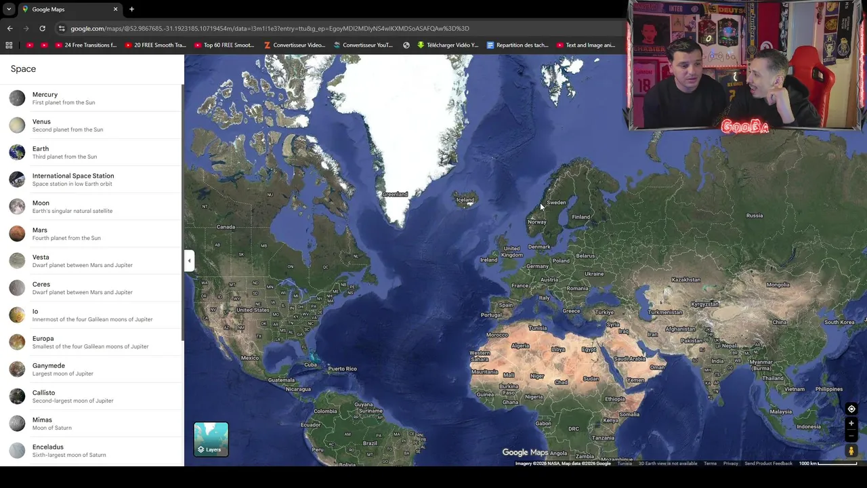
Task: Click the Greenland label on the map
Action: (395, 195)
